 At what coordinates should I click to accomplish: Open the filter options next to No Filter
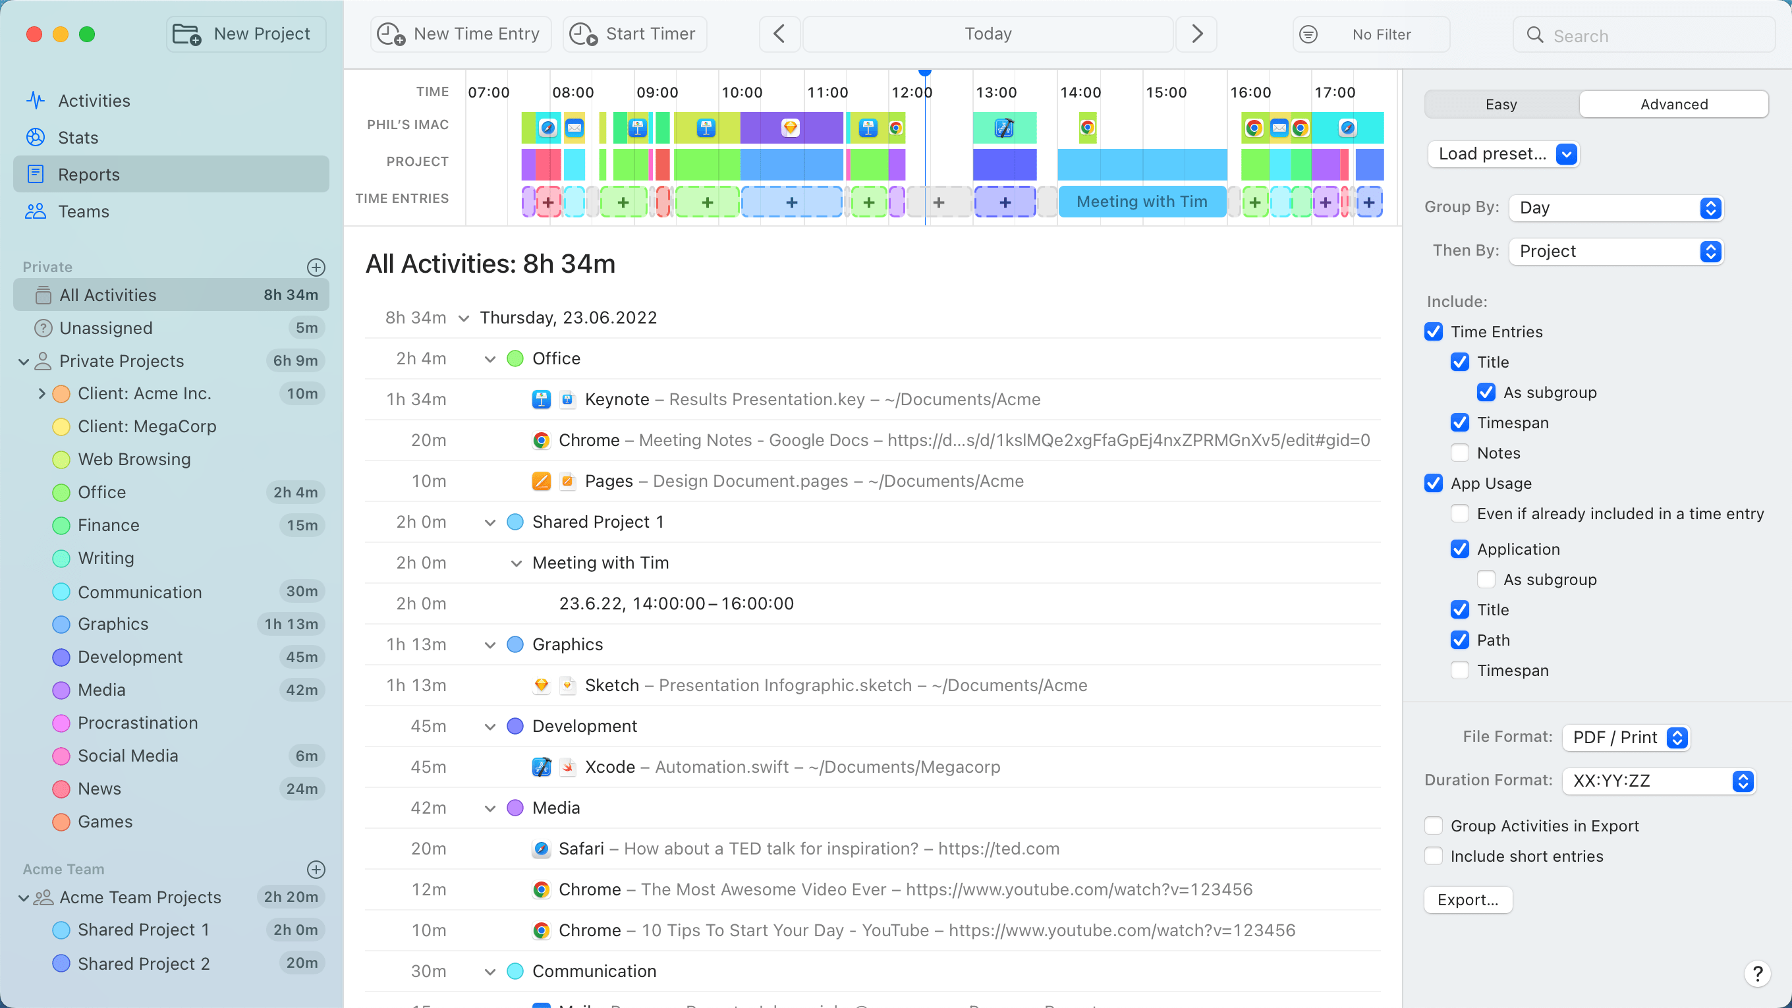(x=1308, y=34)
